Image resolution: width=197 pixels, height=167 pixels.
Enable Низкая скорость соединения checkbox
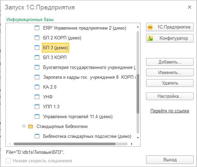coord(8,161)
